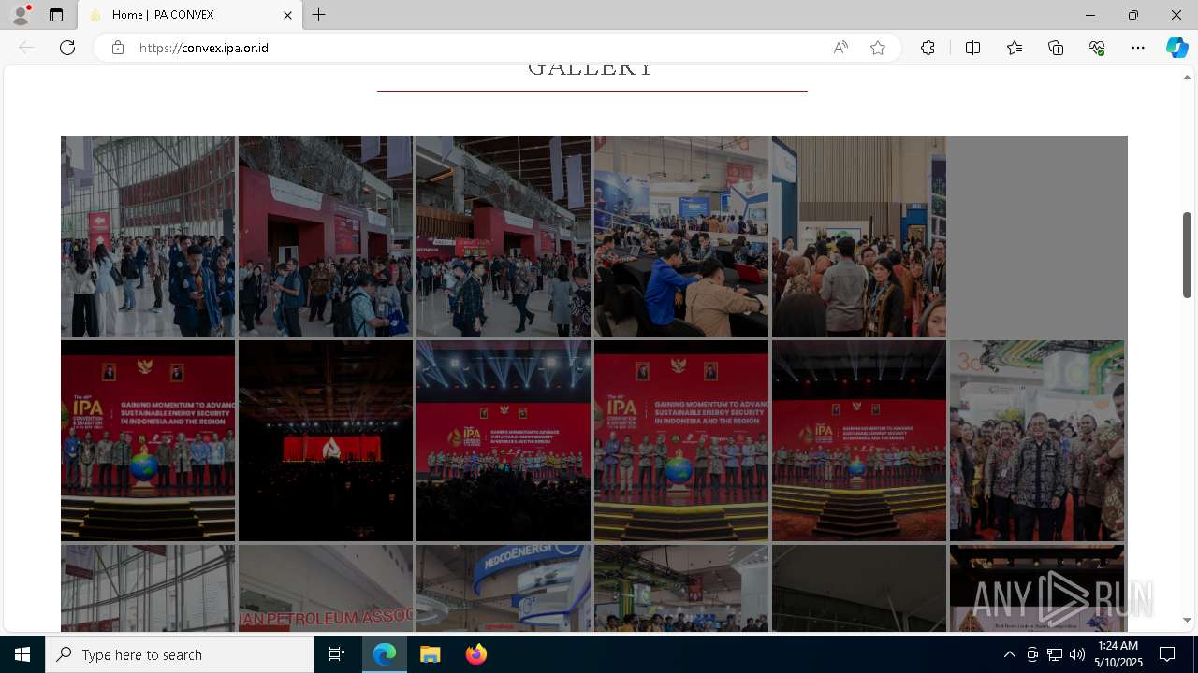Open network status tray icon
This screenshot has width=1198, height=673.
pos(1055,654)
